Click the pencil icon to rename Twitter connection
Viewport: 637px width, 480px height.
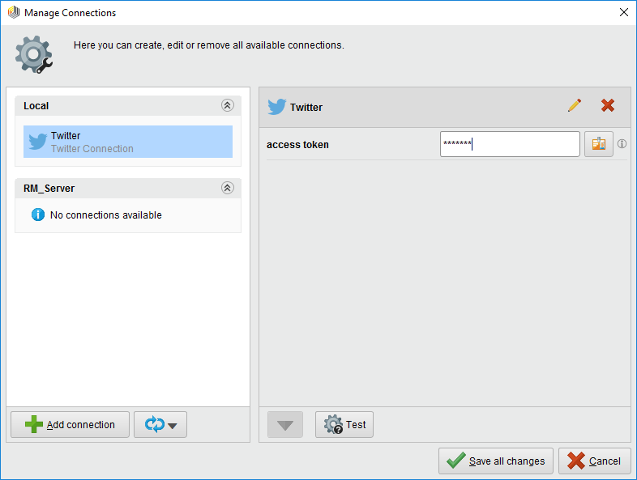coord(575,106)
